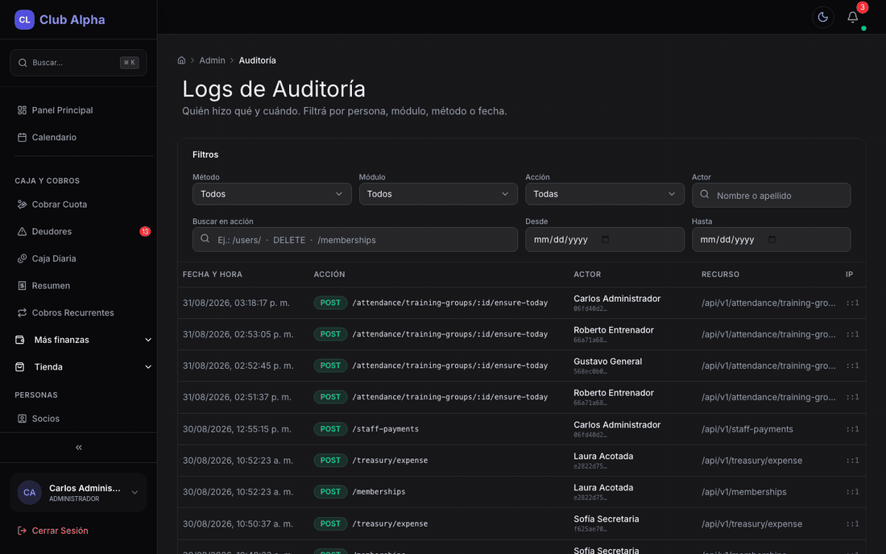Click the Deudores red 13 badge
This screenshot has height=554, width=886.
tap(145, 232)
